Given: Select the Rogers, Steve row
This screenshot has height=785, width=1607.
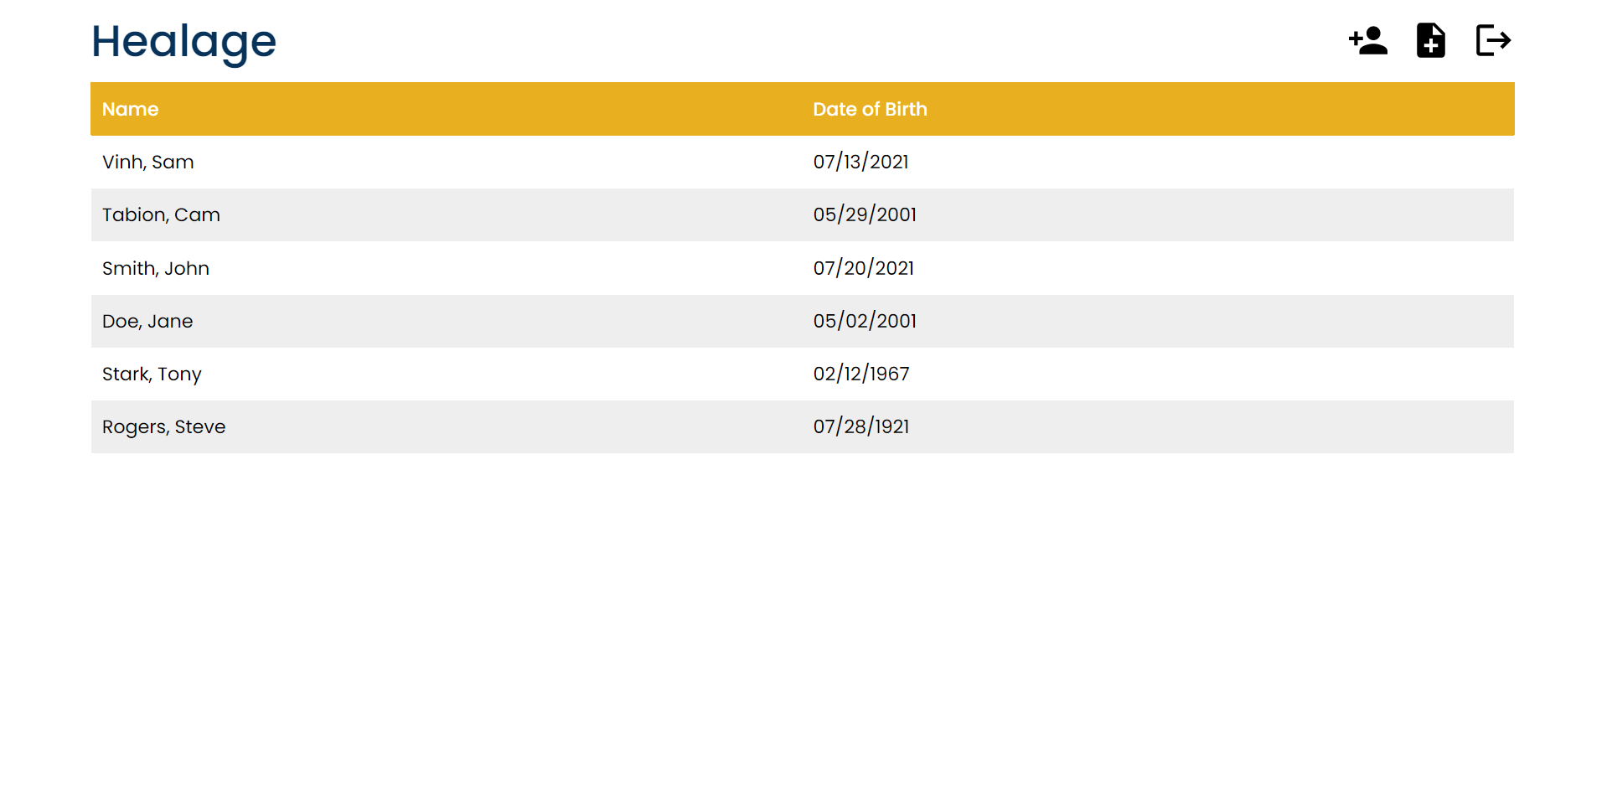Looking at the screenshot, I should (x=163, y=426).
